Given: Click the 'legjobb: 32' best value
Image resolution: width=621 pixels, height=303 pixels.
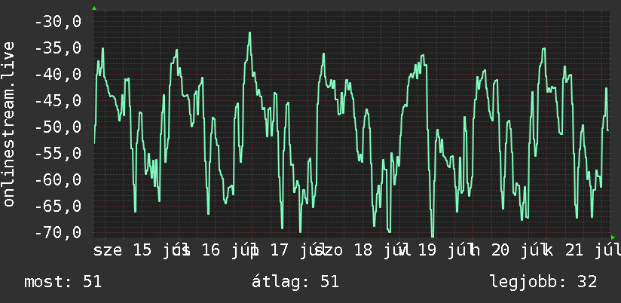Looking at the screenshot, I should 543,282.
